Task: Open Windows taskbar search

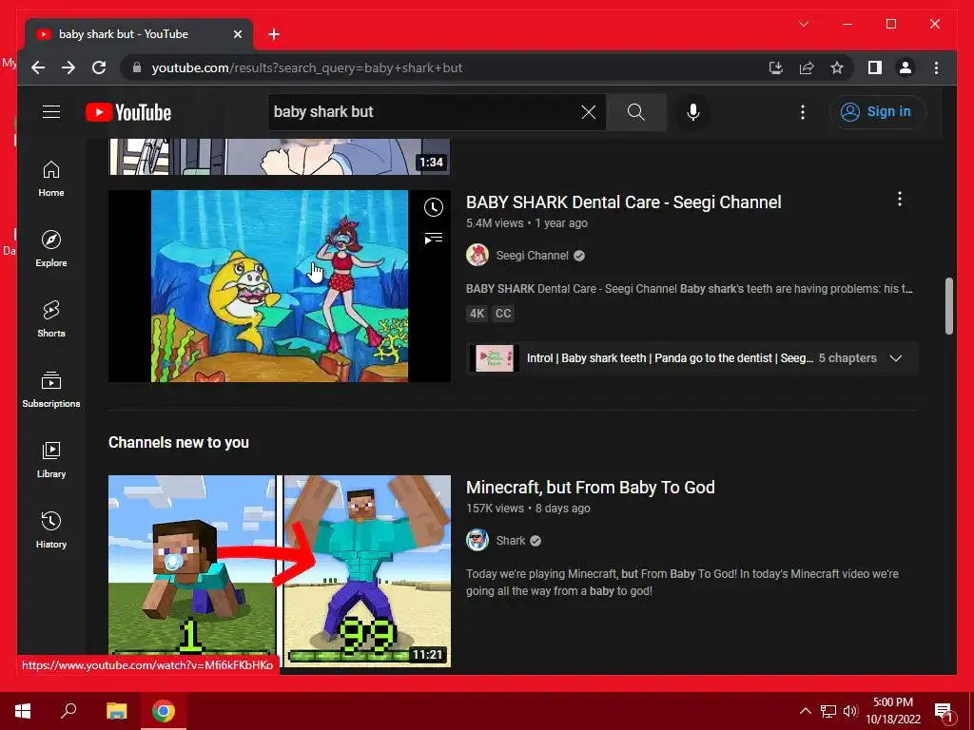Action: pyautogui.click(x=68, y=711)
